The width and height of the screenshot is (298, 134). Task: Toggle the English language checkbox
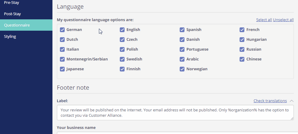(122, 29)
